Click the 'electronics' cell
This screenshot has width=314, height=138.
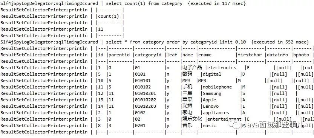pyautogui.click(x=222, y=68)
